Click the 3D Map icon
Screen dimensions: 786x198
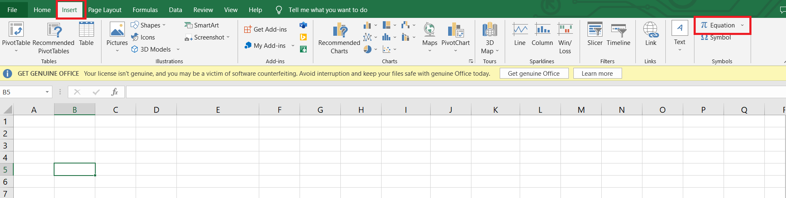490,30
